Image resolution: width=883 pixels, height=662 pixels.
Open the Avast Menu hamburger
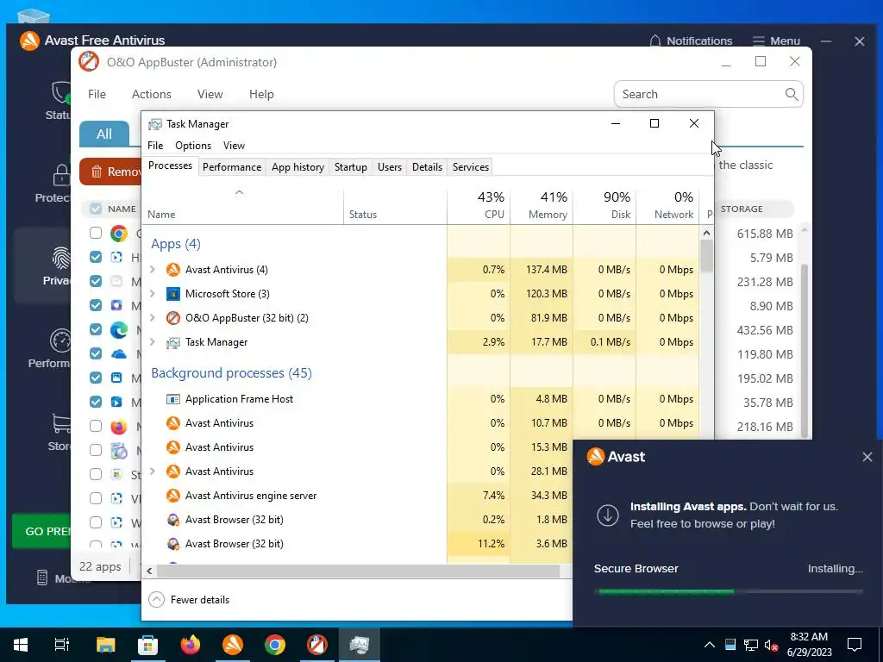pos(776,41)
